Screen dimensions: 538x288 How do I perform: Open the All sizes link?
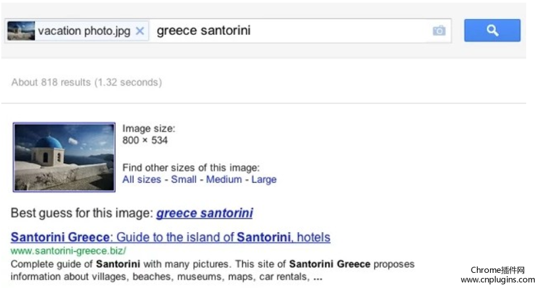point(141,180)
